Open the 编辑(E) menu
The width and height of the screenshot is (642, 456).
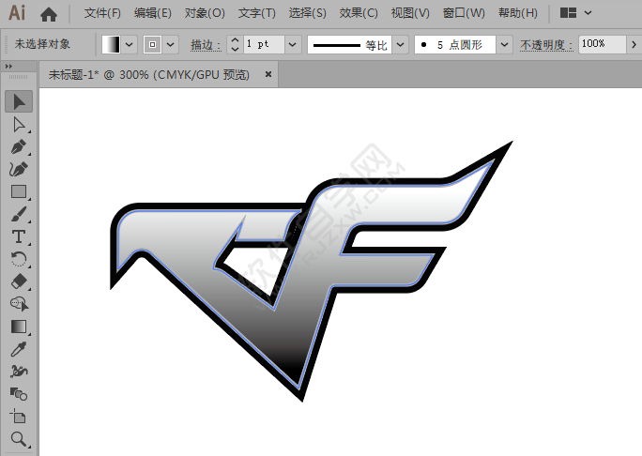click(153, 13)
